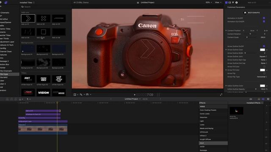Select the VISION title preset
Screen dimensions: 271x152
tap(43, 92)
